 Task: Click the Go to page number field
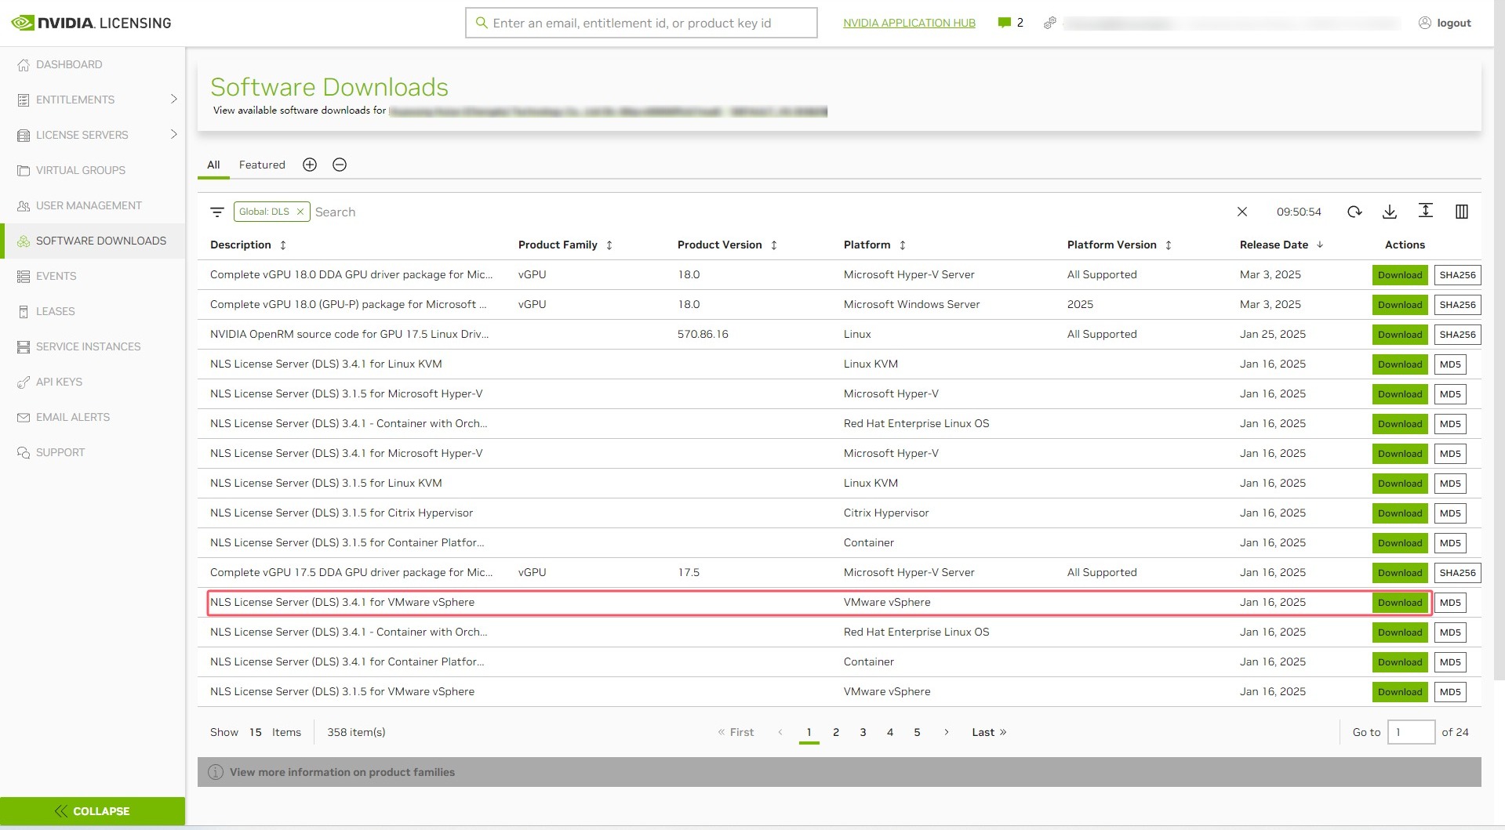tap(1411, 732)
